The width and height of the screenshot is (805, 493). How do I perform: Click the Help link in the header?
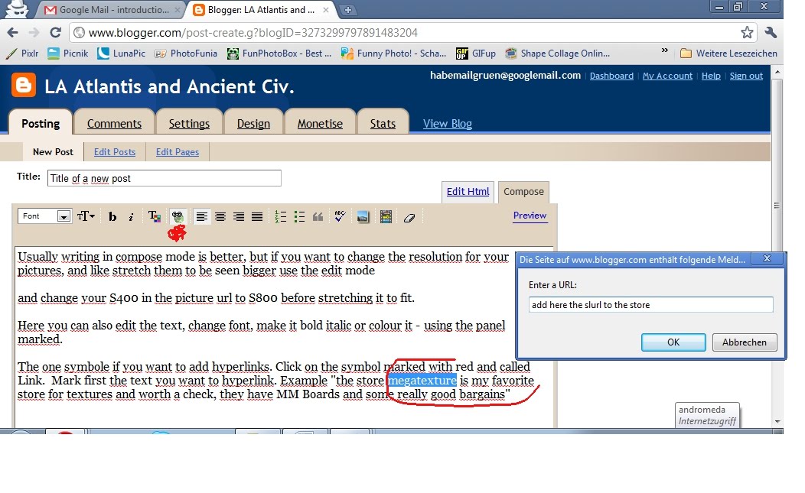point(711,76)
